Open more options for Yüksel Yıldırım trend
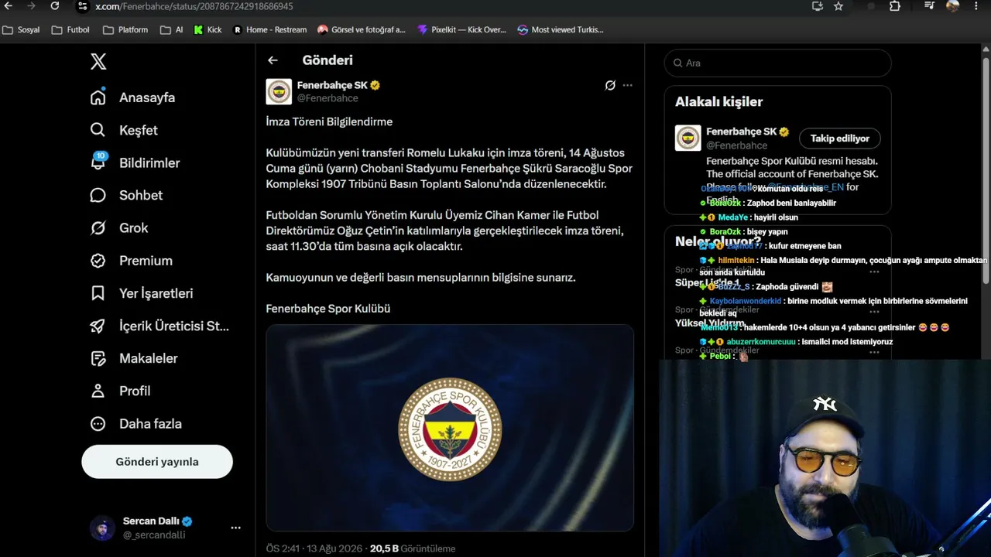 [874, 312]
